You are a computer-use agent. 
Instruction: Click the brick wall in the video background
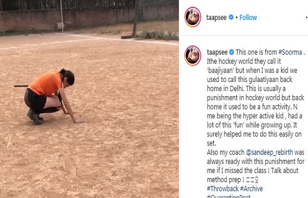89,18
